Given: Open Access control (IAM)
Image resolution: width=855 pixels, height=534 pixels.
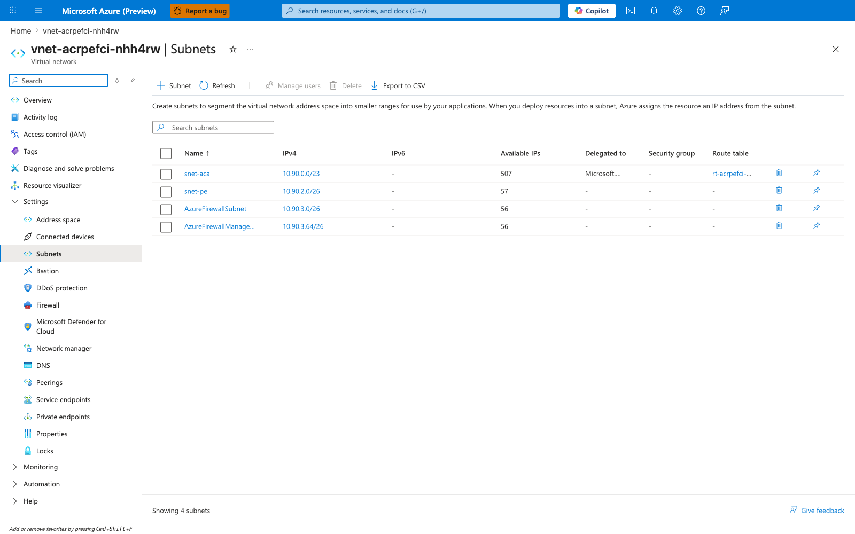Looking at the screenshot, I should click(55, 134).
